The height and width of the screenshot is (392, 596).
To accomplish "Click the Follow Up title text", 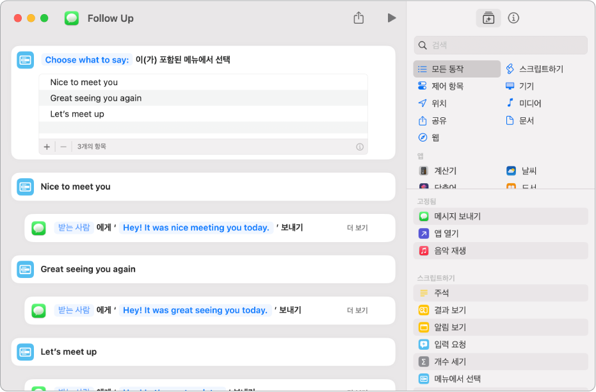I will pyautogui.click(x=110, y=18).
